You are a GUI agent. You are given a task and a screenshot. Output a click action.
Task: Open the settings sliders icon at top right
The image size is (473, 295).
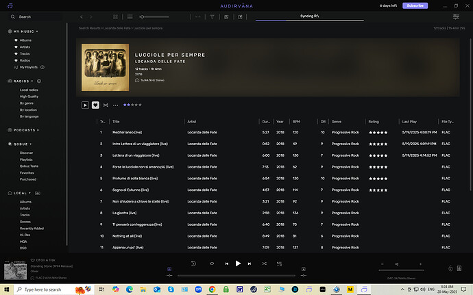(x=456, y=17)
